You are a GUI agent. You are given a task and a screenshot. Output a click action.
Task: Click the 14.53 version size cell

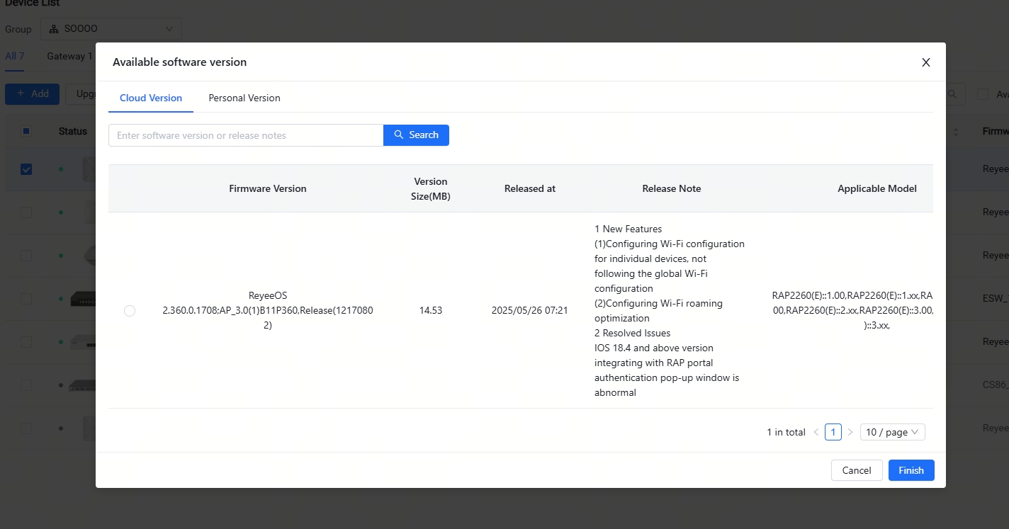(x=431, y=311)
